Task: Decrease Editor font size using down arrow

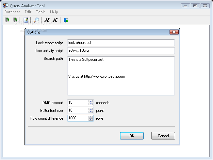Action: (x=90, y=112)
